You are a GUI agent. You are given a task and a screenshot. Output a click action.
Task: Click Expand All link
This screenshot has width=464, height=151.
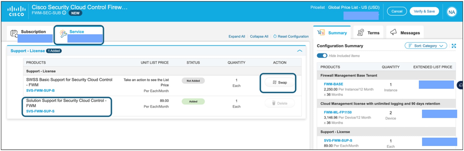click(x=237, y=36)
